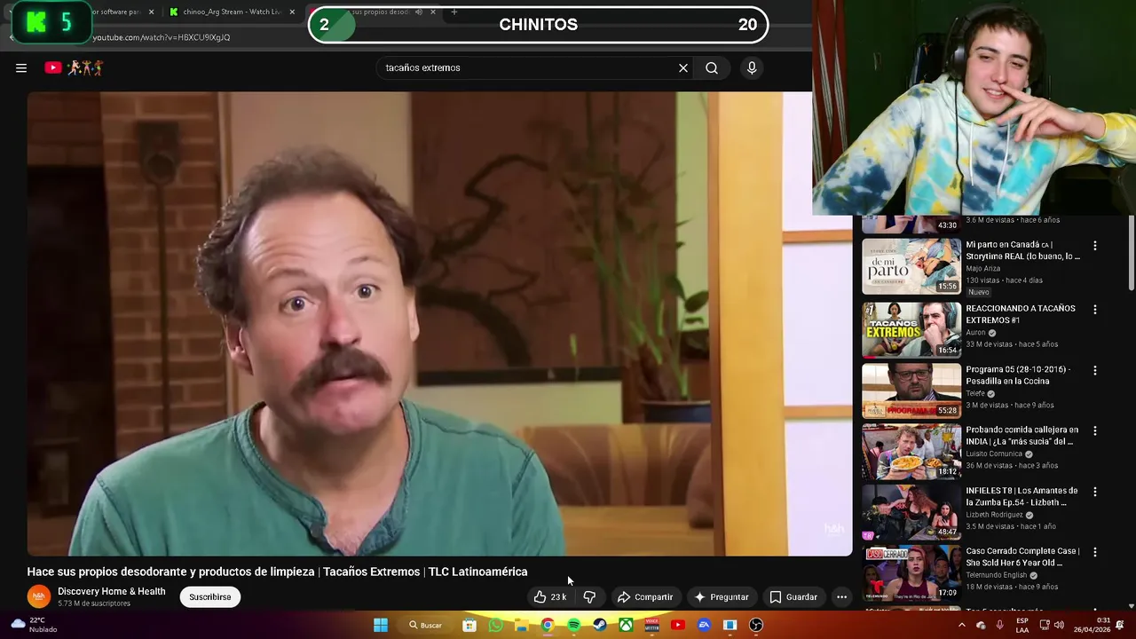Share the video via Compartir
The height and width of the screenshot is (639, 1136).
pos(645,597)
